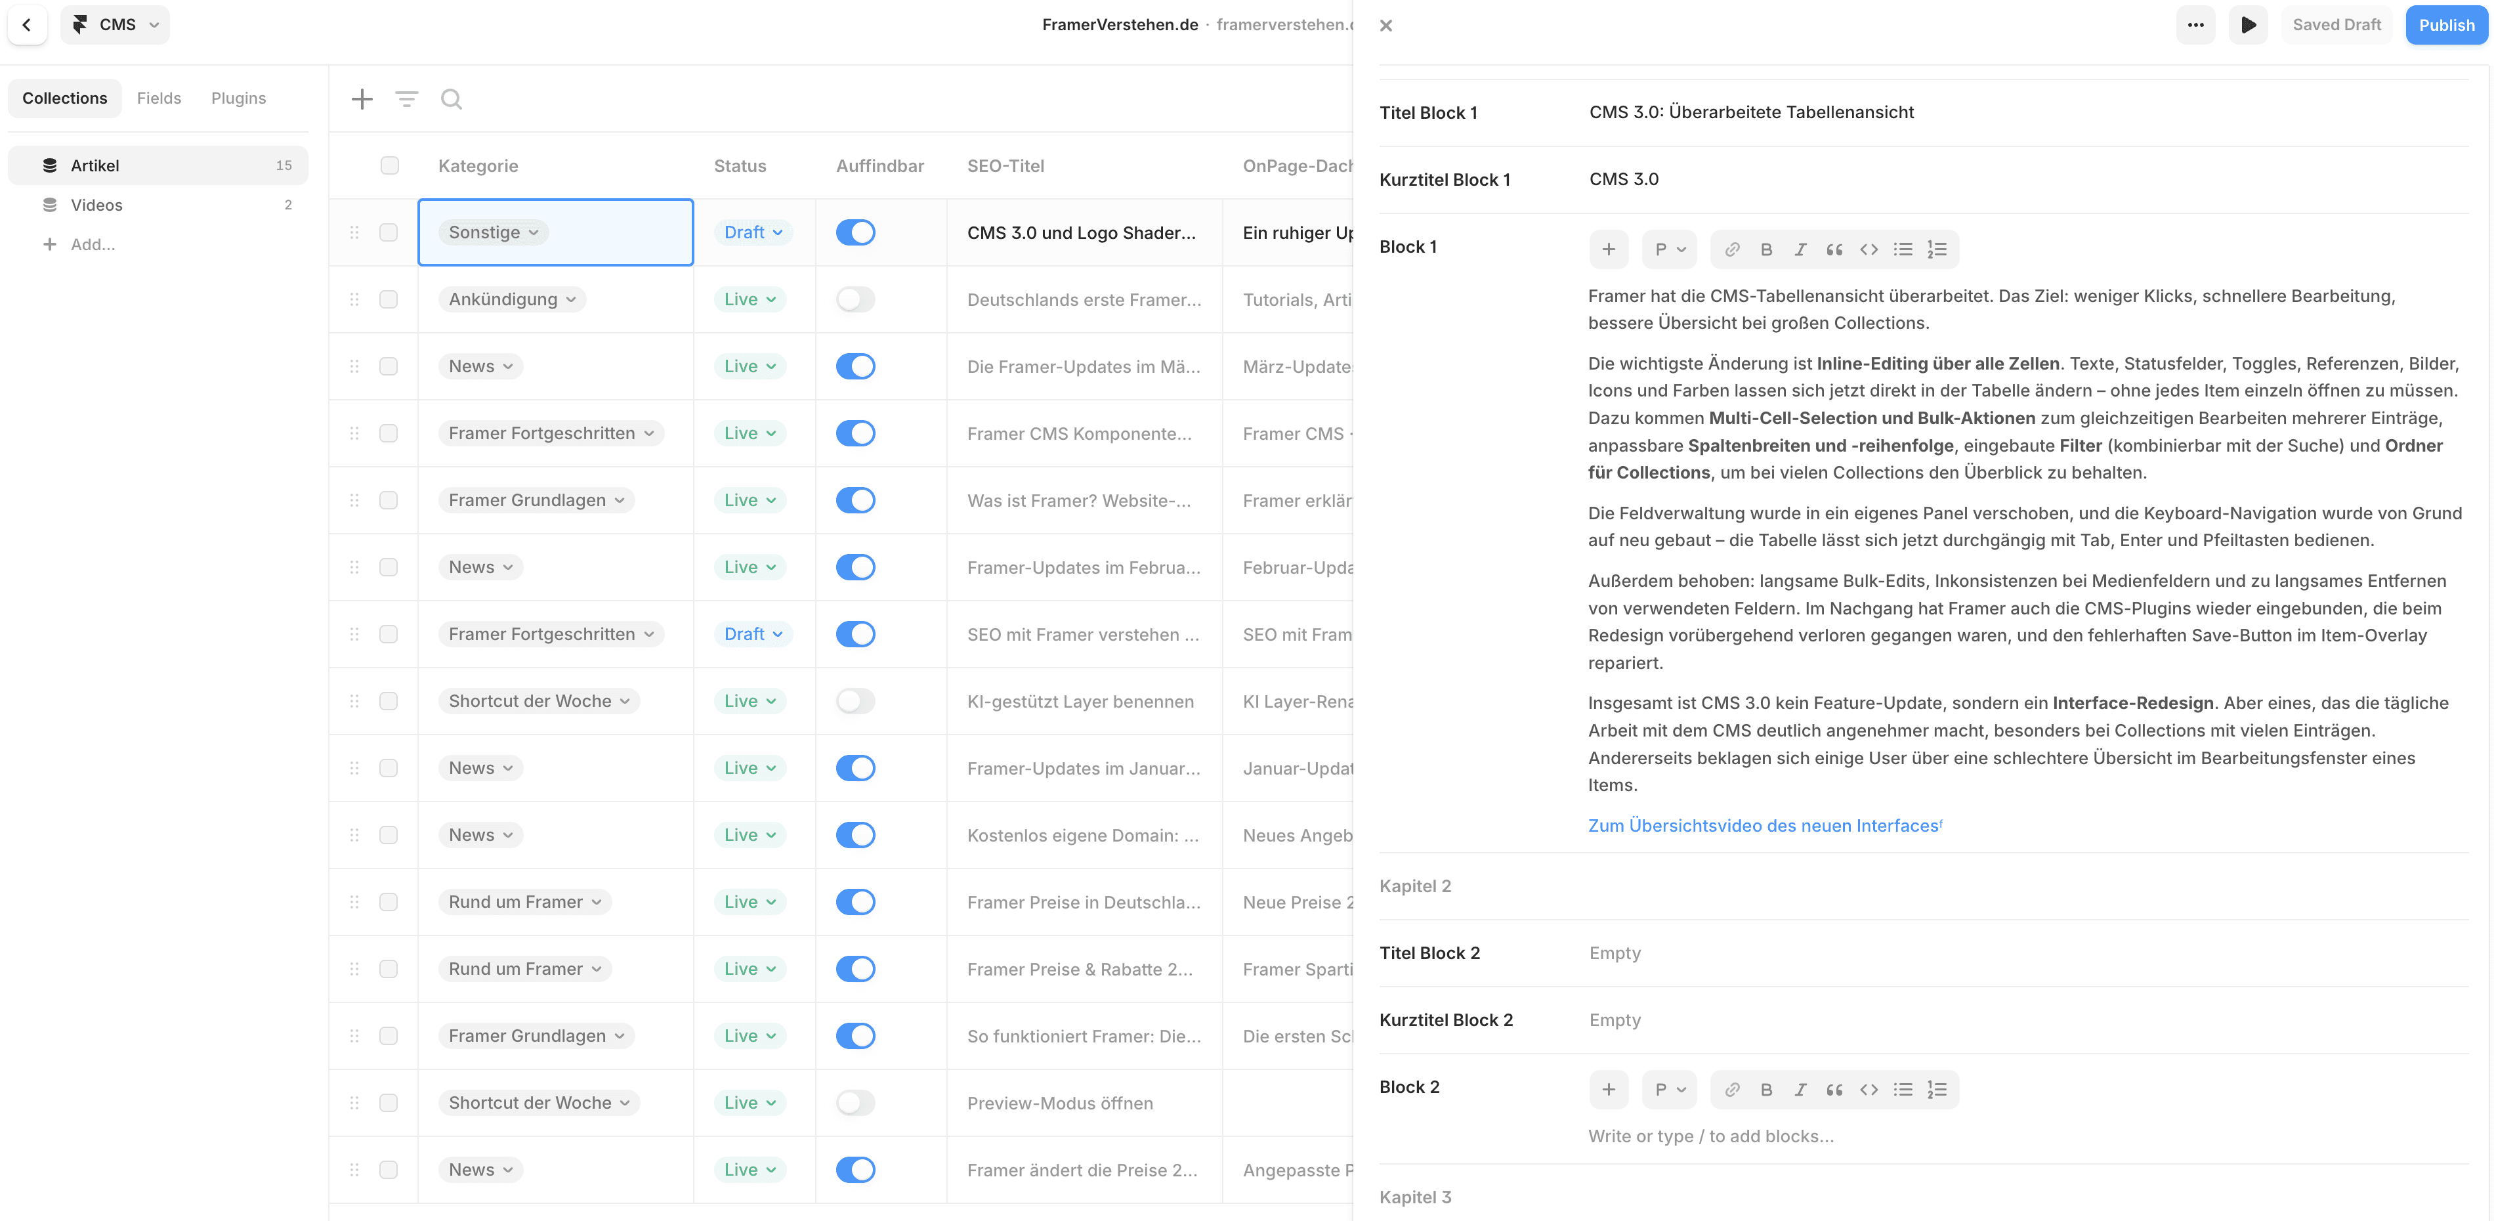Click the Status column header
This screenshot has height=1221, width=2494.
point(740,165)
